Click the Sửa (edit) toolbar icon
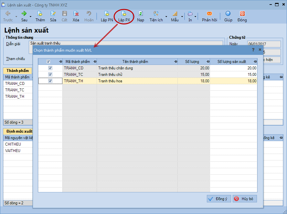Image resolution: width=287 pixels, height=214 pixels. point(53,14)
